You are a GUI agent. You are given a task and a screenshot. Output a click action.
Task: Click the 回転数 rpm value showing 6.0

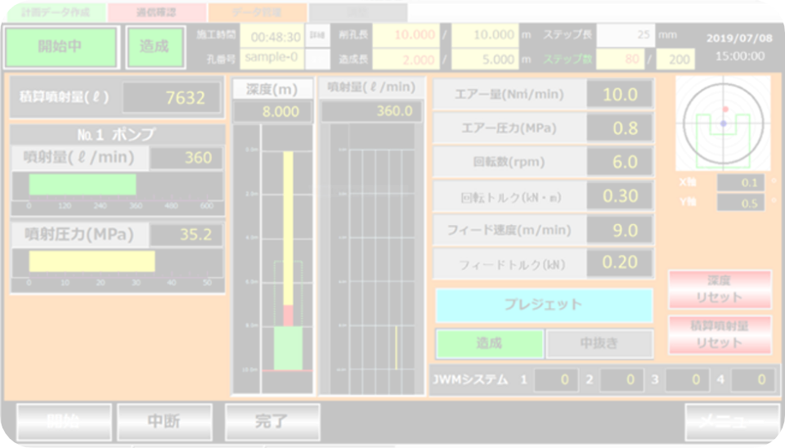pyautogui.click(x=620, y=162)
